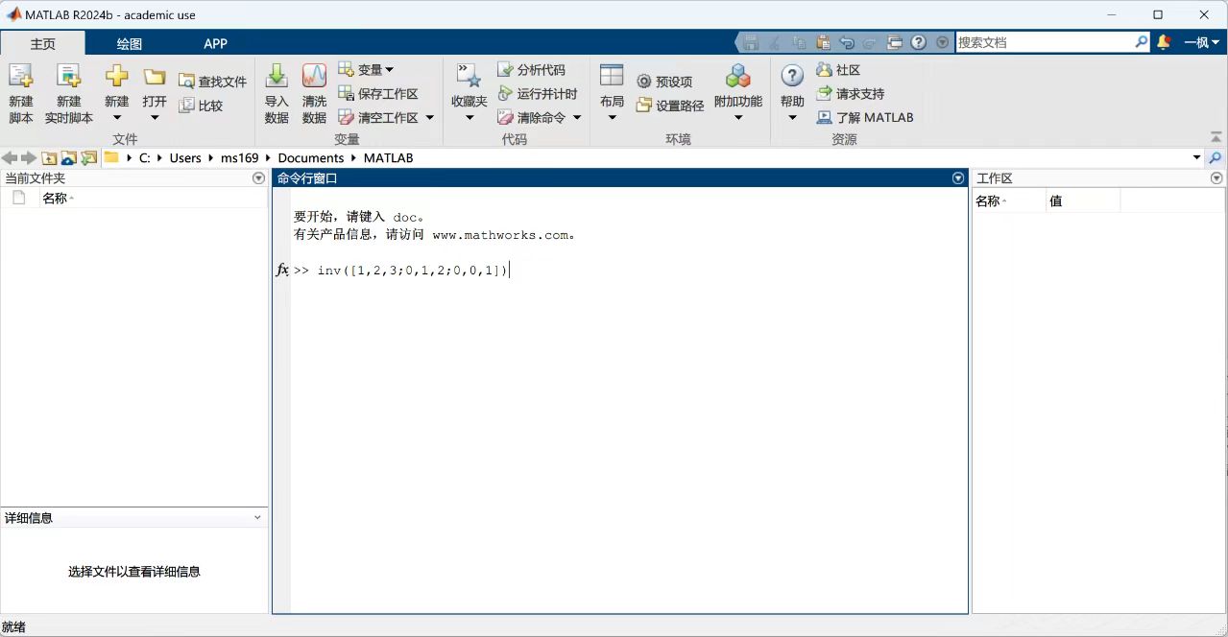Click the switch windows icon in quick access toolbar

(x=895, y=42)
